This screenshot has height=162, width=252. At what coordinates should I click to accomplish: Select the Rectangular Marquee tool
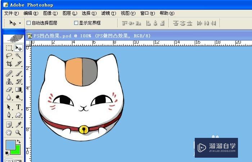click(9, 48)
